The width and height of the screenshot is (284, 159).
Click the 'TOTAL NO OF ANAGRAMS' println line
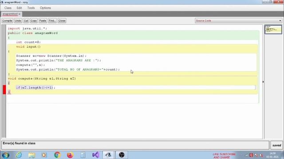click(68, 69)
